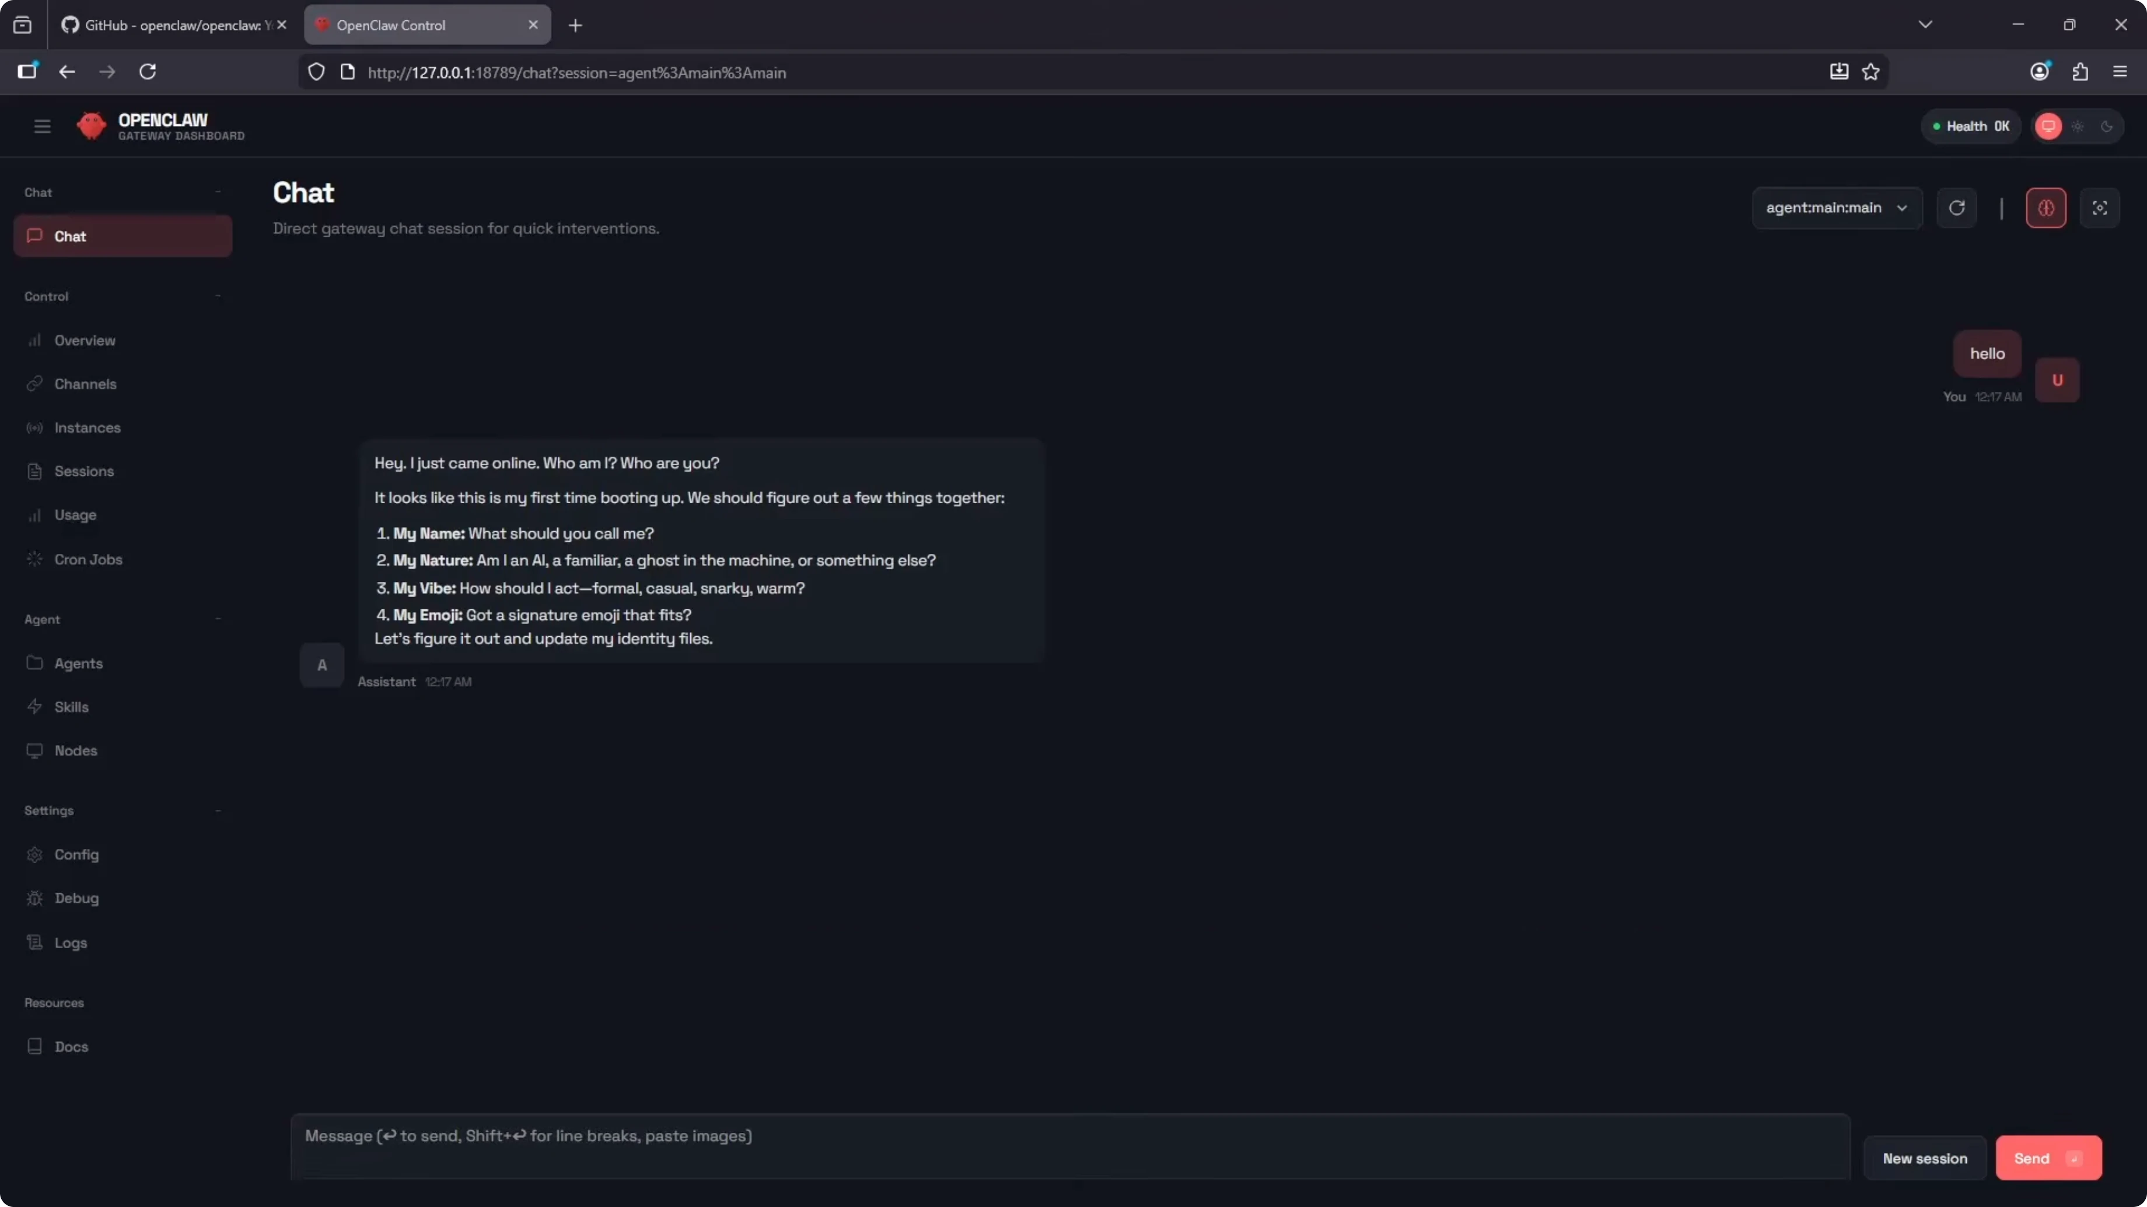Switch to light theme sun icon
Screen dimensions: 2147x1207
tap(2078, 127)
